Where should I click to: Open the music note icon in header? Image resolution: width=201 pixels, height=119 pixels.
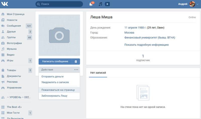pyautogui.click(x=100, y=4)
